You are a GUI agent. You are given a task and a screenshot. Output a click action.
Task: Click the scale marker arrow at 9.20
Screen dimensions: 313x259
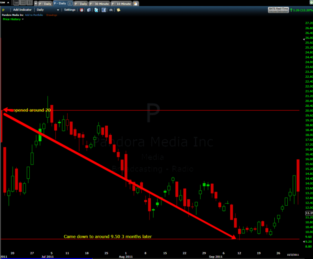coord(304,241)
